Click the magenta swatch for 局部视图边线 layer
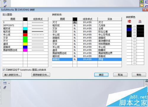This screenshot has width=148, height=107. [x=25, y=50]
